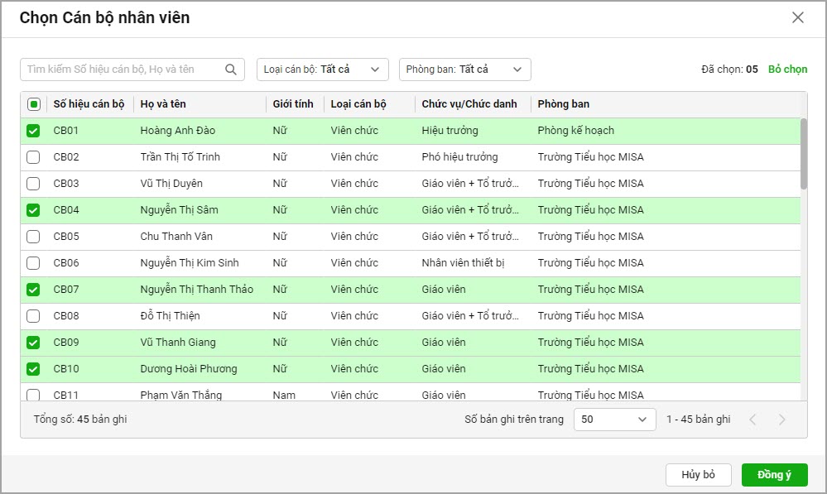Viewport: 827px width, 494px height.
Task: Click the Hủy bỏ button
Action: [x=698, y=475]
